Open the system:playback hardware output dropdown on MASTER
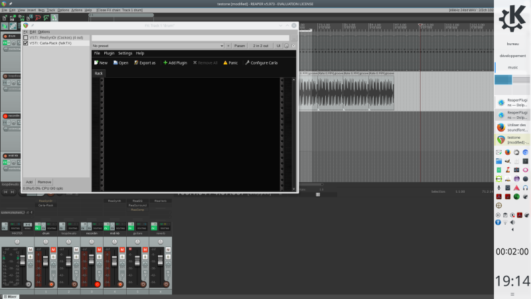 (13, 213)
